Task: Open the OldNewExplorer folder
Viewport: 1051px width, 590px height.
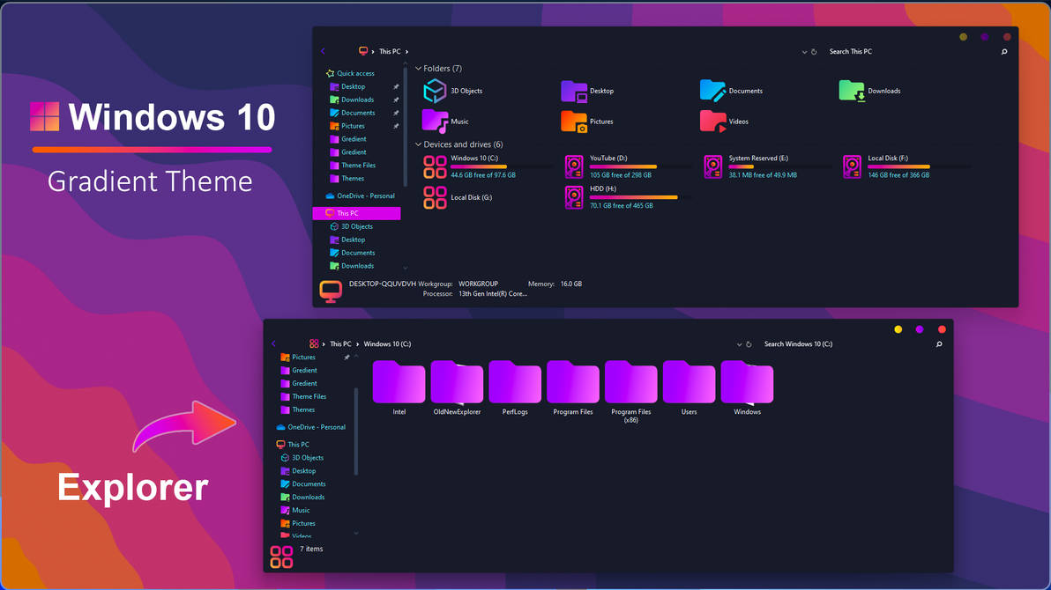Action: click(457, 388)
